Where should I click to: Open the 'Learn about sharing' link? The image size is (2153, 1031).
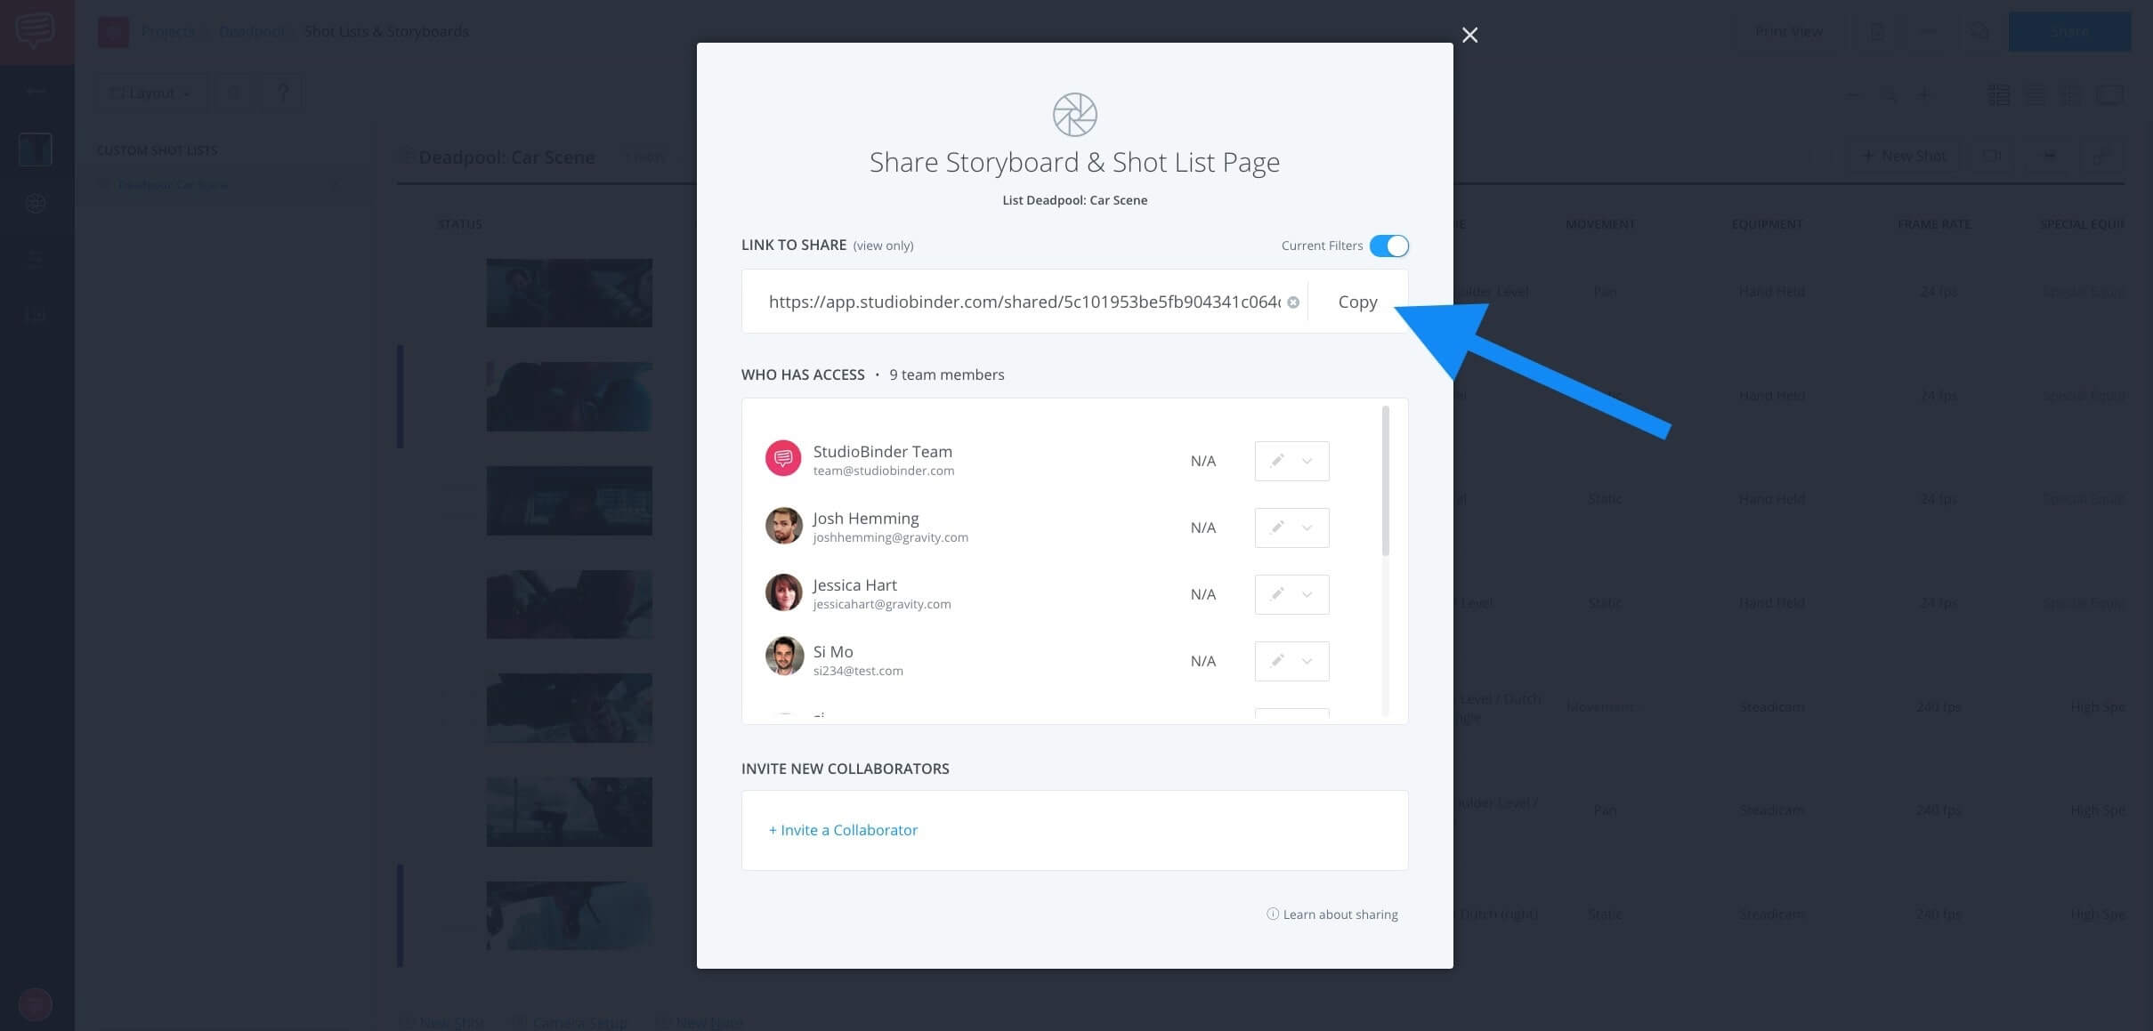pos(1340,914)
